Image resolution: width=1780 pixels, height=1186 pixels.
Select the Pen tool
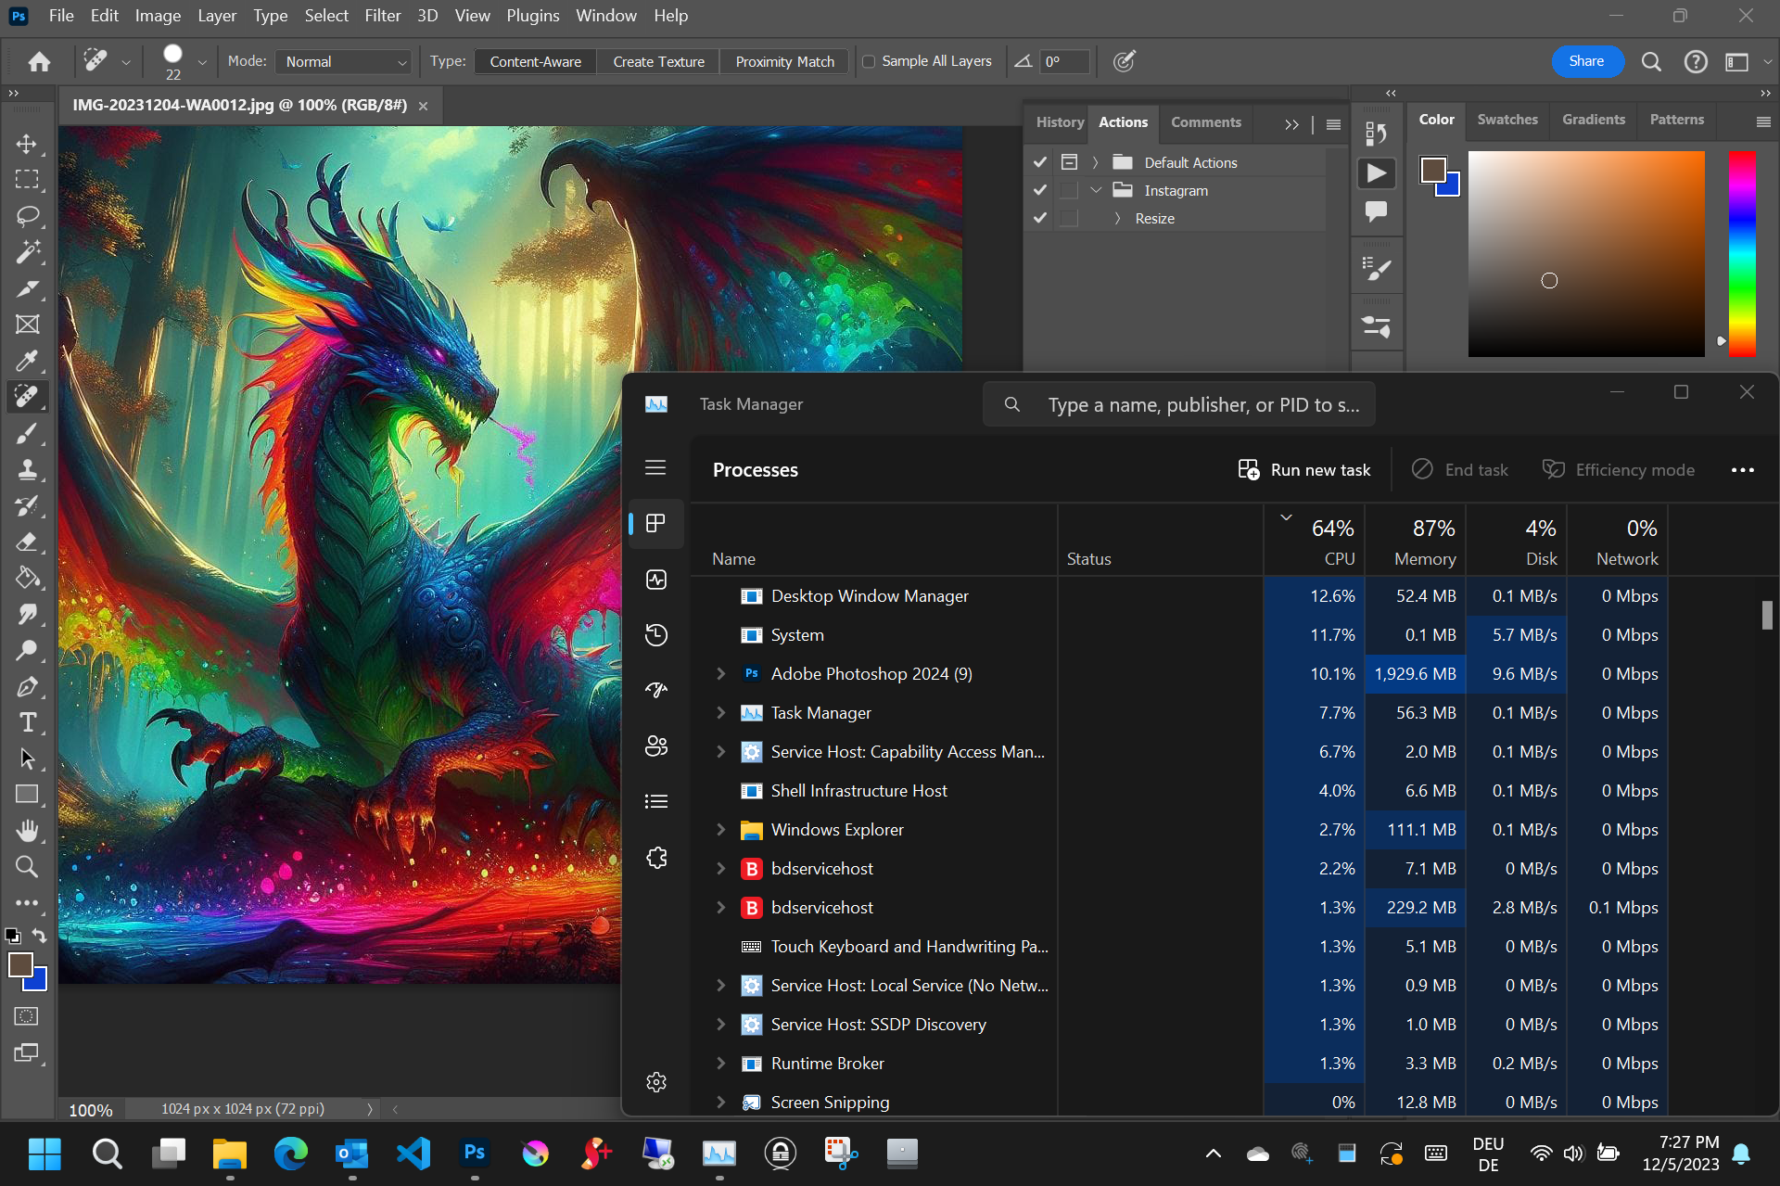coord(27,686)
